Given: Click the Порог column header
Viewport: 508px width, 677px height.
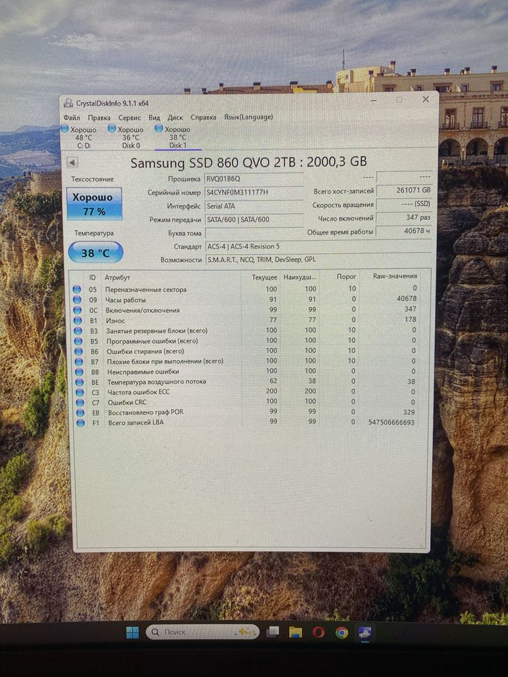Looking at the screenshot, I should click(346, 276).
